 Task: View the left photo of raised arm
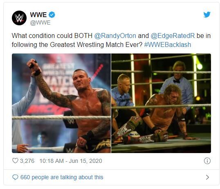tap(61, 103)
